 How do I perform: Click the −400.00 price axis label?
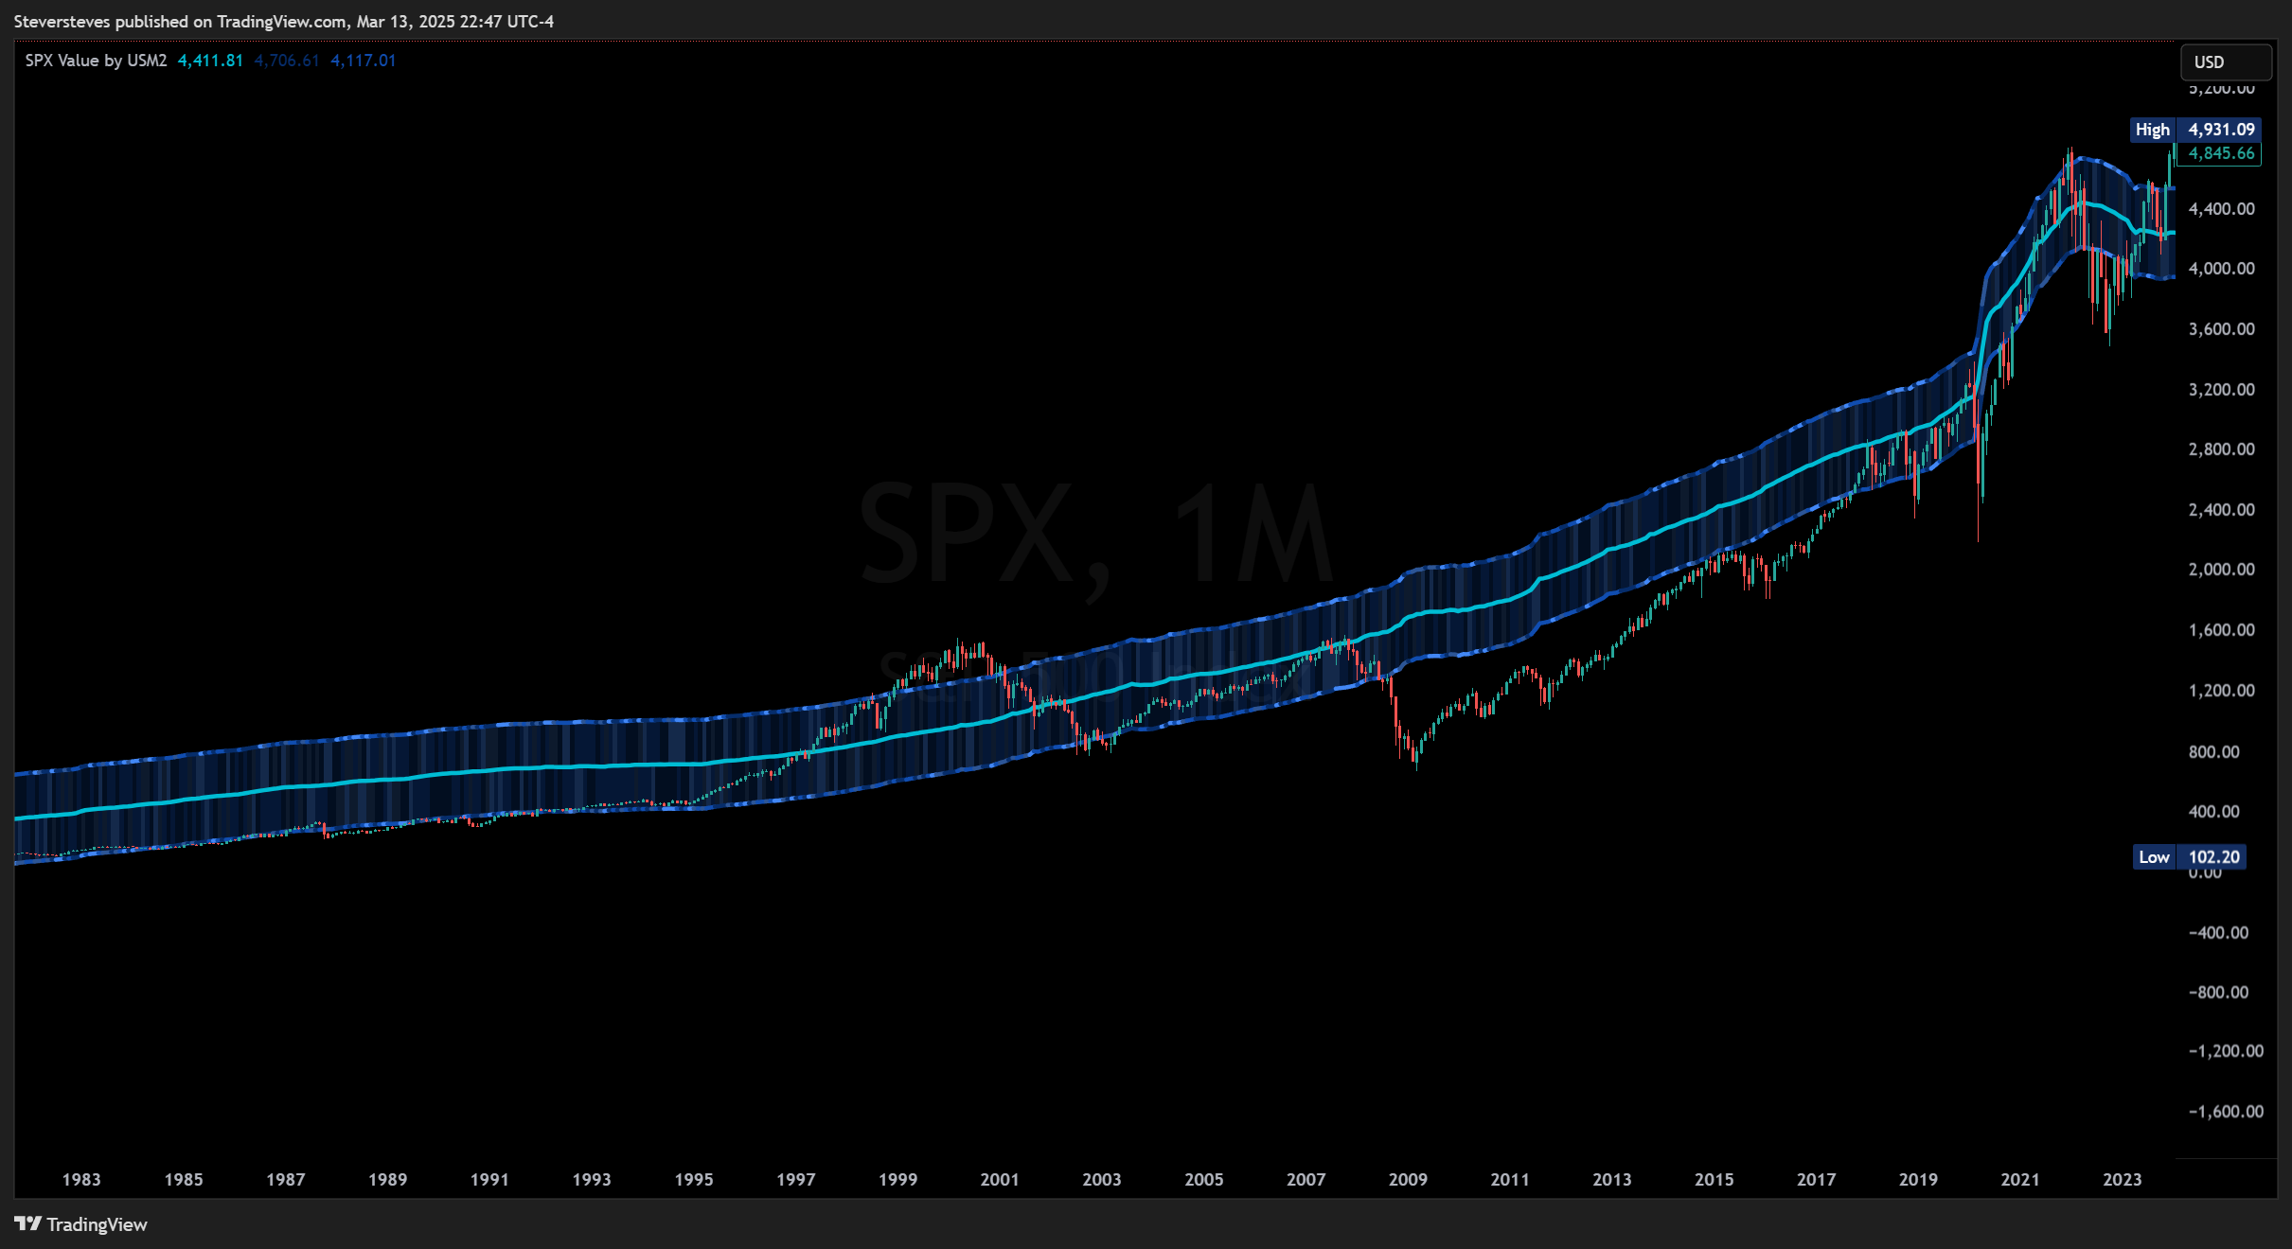coord(2218,933)
